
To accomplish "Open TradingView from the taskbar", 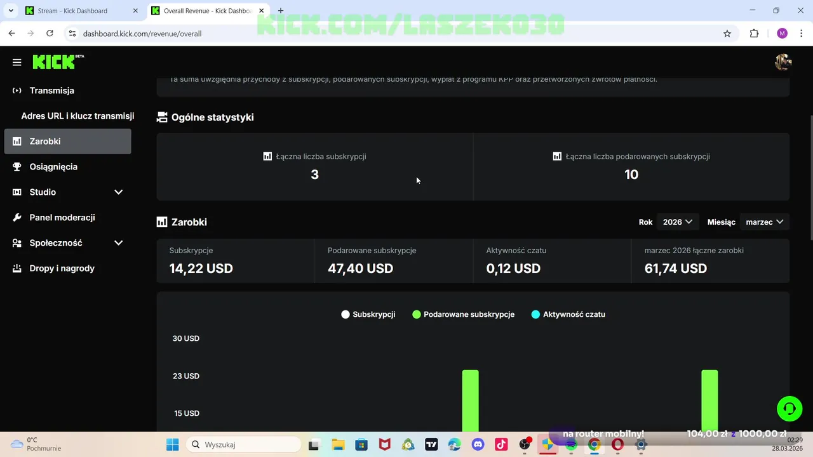I will click(431, 444).
